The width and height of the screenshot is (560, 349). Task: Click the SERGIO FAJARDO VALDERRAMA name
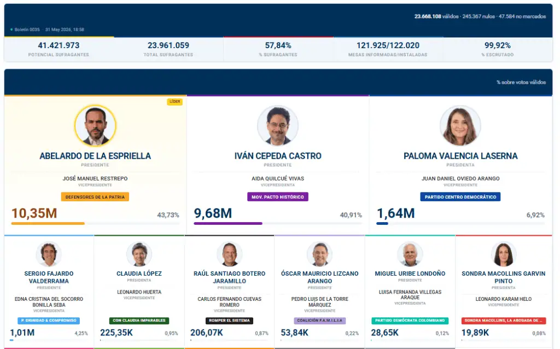pyautogui.click(x=49, y=277)
